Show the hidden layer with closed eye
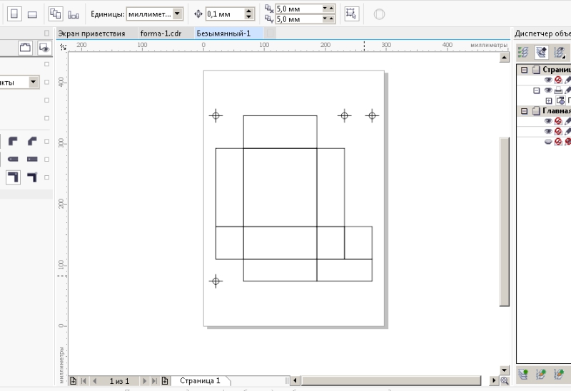Screen dimensions: 571x391 [548, 142]
